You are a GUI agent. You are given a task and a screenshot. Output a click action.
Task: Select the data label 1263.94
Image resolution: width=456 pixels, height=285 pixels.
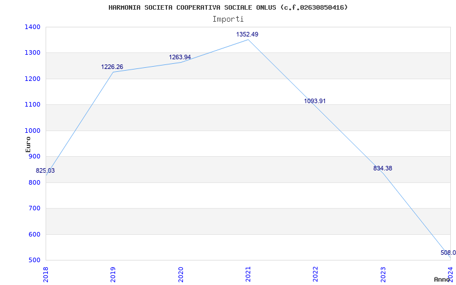(180, 57)
